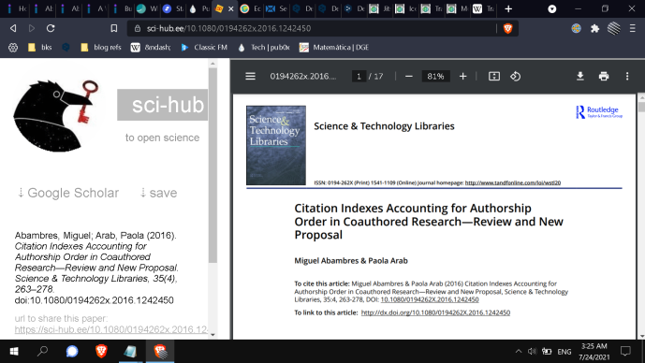645x363 pixels.
Task: Show hidden system tray icons
Action: tap(519, 351)
